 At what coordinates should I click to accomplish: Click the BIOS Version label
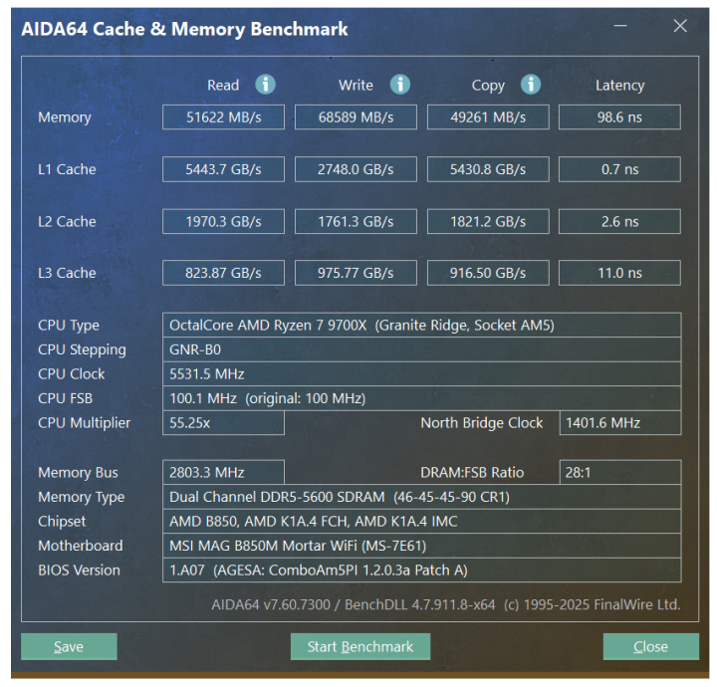(79, 571)
